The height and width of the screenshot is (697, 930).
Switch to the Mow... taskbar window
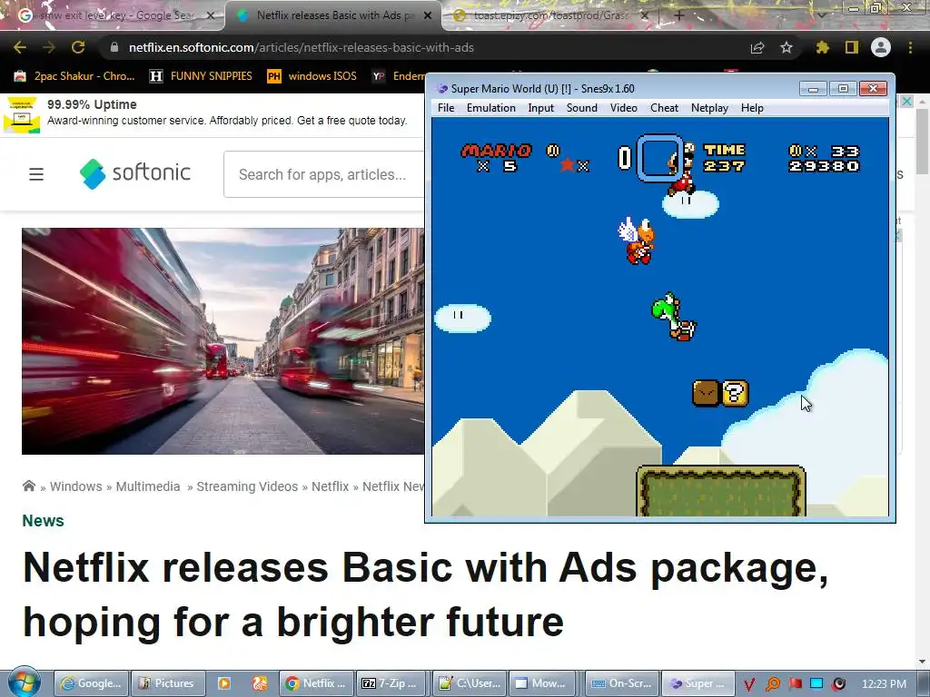pos(541,683)
